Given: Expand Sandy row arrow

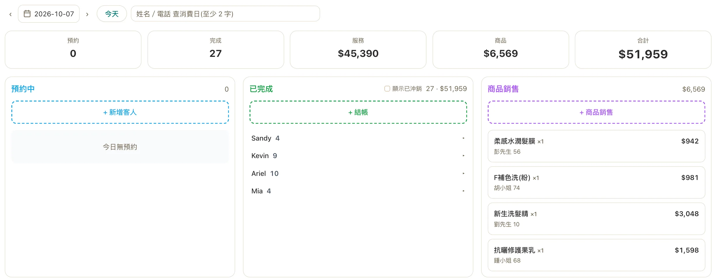Looking at the screenshot, I should pyautogui.click(x=463, y=138).
